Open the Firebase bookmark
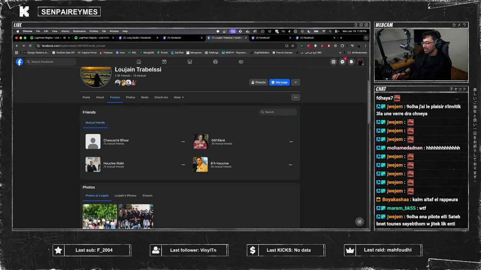This screenshot has height=270, width=481. pos(106,52)
